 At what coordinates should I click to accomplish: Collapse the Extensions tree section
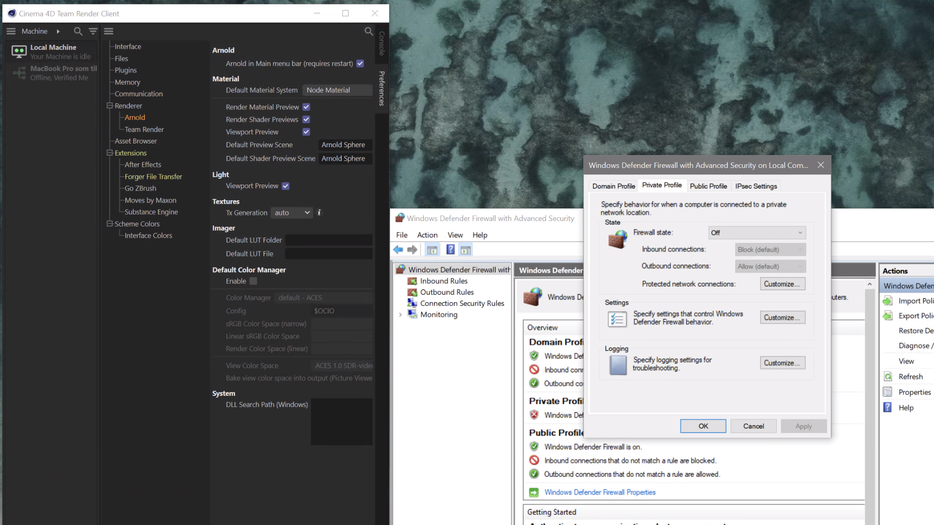tap(110, 153)
